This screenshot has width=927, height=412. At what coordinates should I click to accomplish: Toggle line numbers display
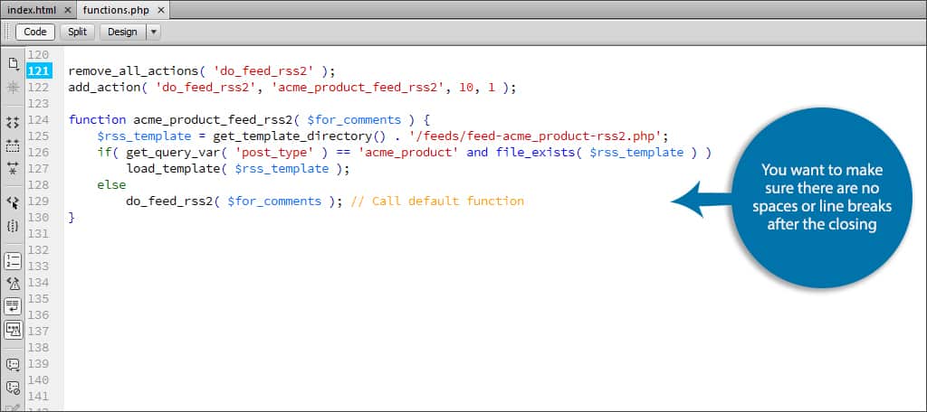coord(13,261)
